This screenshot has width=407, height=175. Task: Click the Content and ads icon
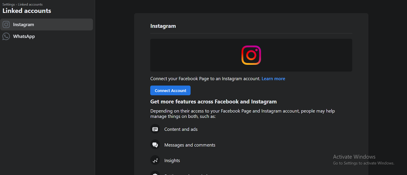coord(155,129)
